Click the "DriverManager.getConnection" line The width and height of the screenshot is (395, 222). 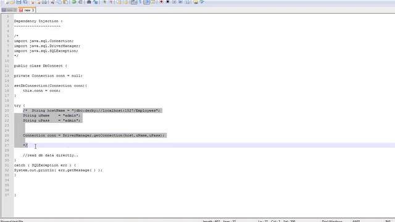pyautogui.click(x=93, y=136)
